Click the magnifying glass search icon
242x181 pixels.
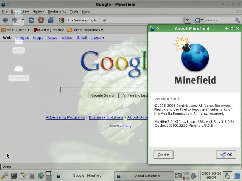pos(237,20)
